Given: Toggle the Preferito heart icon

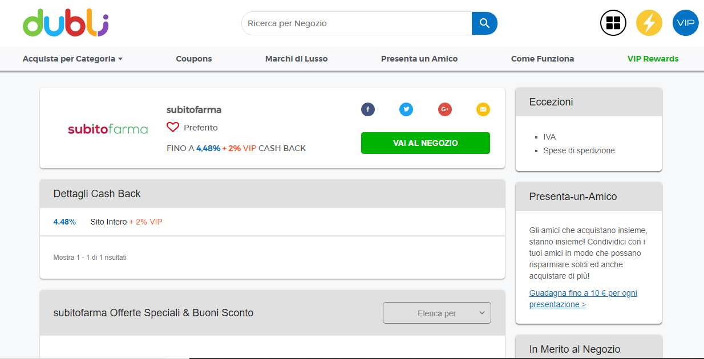Looking at the screenshot, I should (173, 128).
